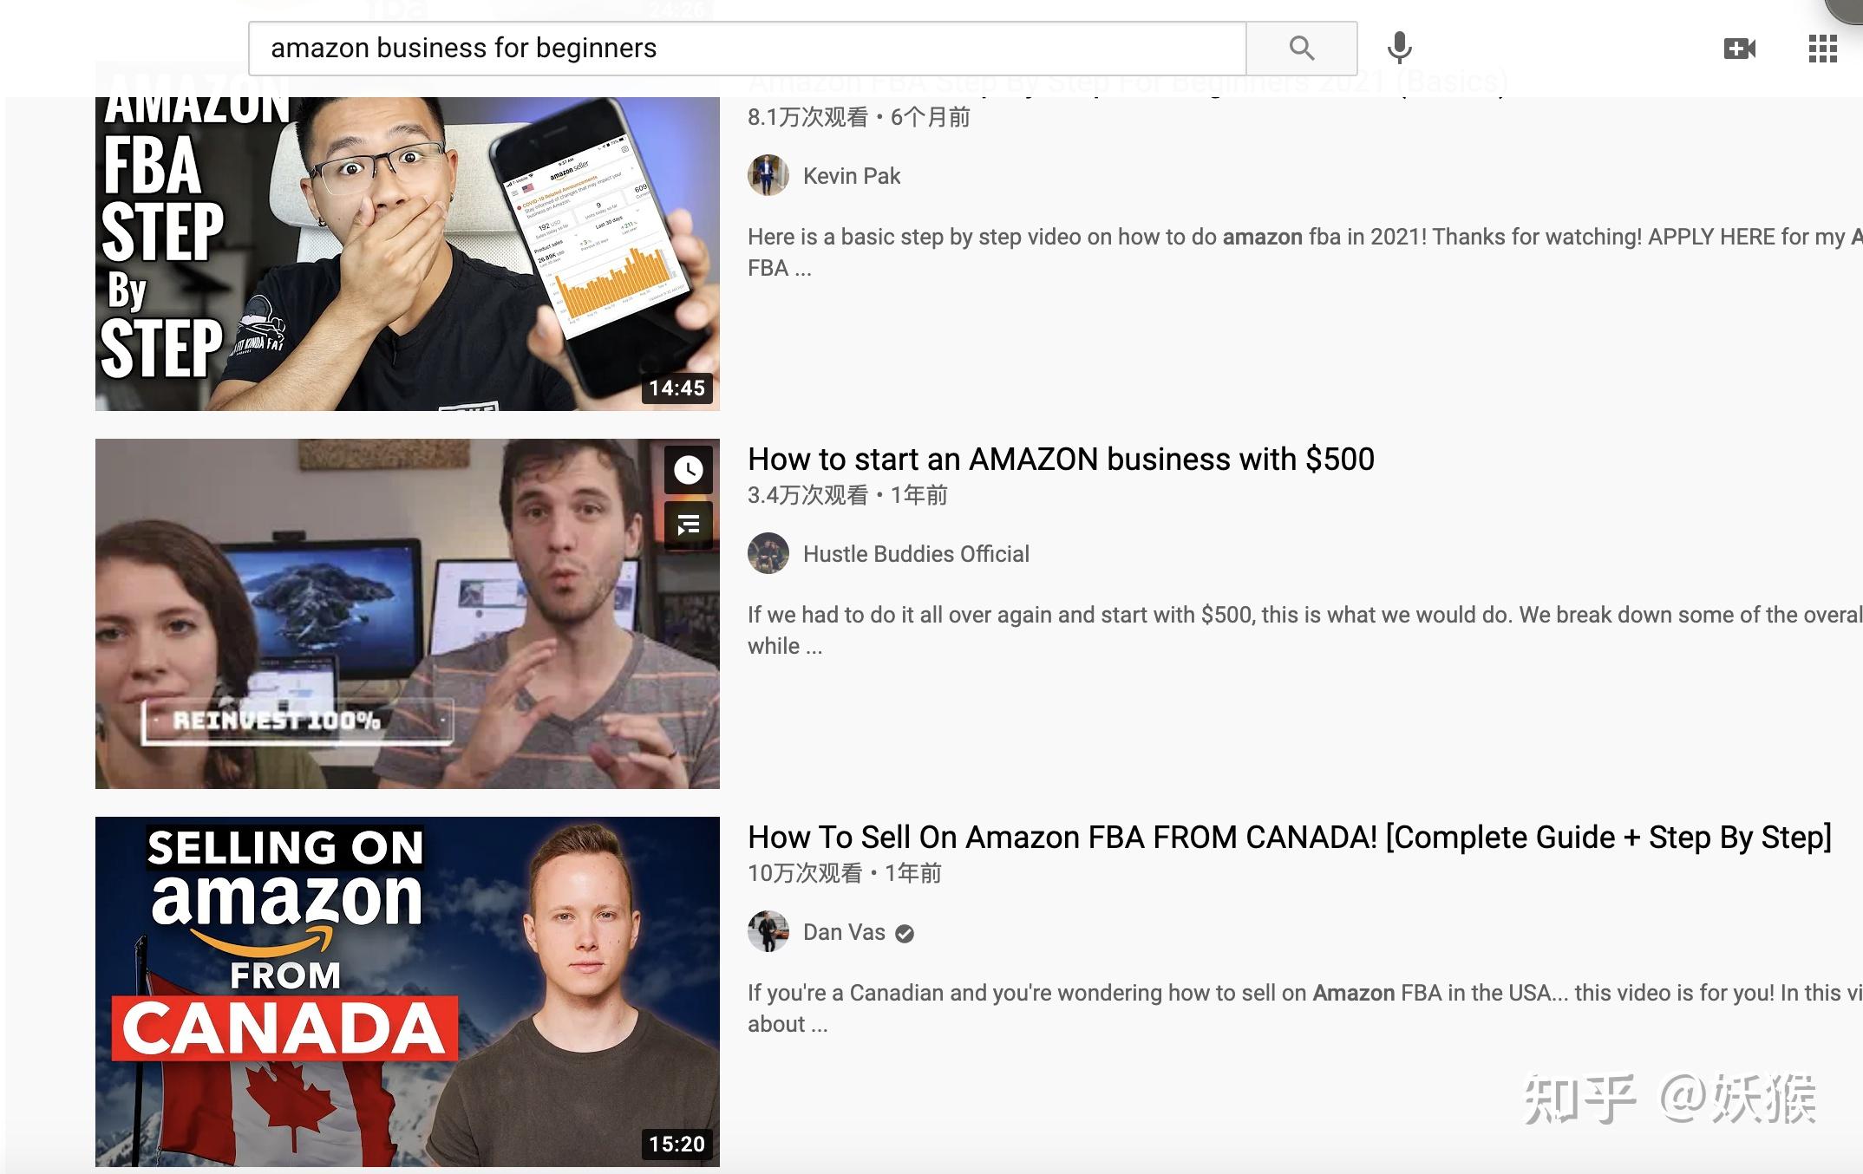Click Add to queue icon on thumbnail

[x=689, y=525]
